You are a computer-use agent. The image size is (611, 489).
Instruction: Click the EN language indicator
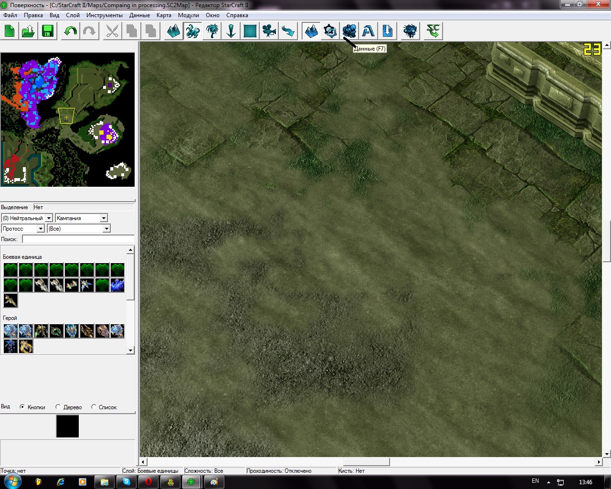click(535, 481)
